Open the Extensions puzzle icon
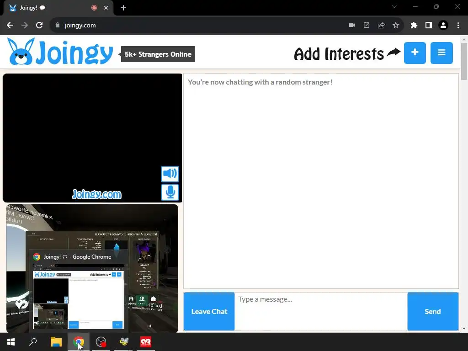 414,26
